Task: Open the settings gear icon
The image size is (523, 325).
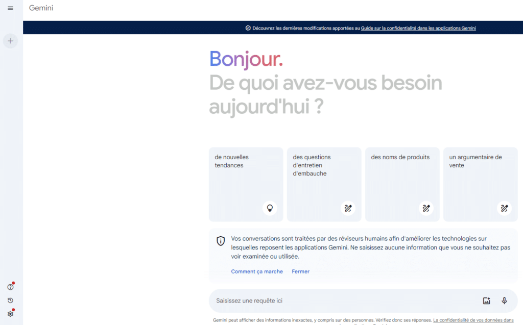Action: point(10,314)
